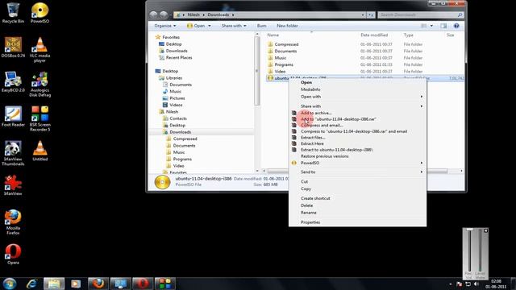Open the Mozilla Firefox desktop shortcut
Image resolution: width=516 pixels, height=290 pixels.
tap(13, 222)
